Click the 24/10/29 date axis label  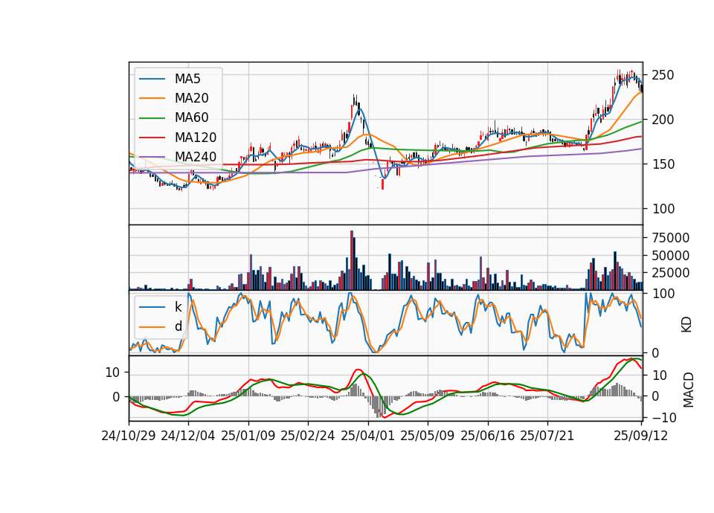click(129, 436)
